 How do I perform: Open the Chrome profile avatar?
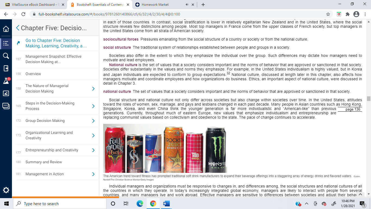(x=356, y=14)
